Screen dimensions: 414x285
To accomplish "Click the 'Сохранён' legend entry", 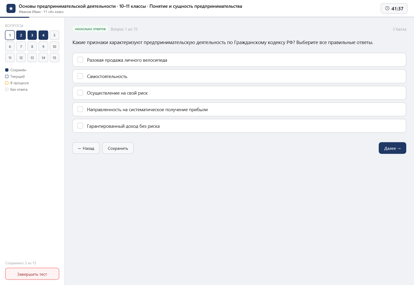I will coord(16,70).
